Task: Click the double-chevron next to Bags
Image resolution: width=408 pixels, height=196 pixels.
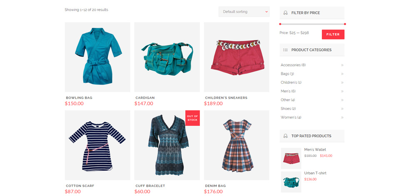Action: click(342, 74)
